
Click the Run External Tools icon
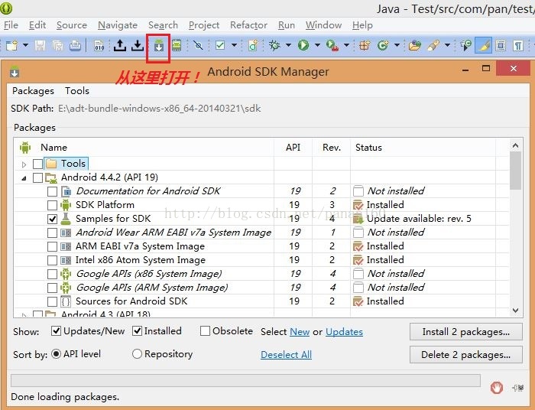332,45
